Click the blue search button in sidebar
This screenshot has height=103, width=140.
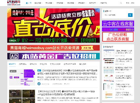(x=130, y=15)
